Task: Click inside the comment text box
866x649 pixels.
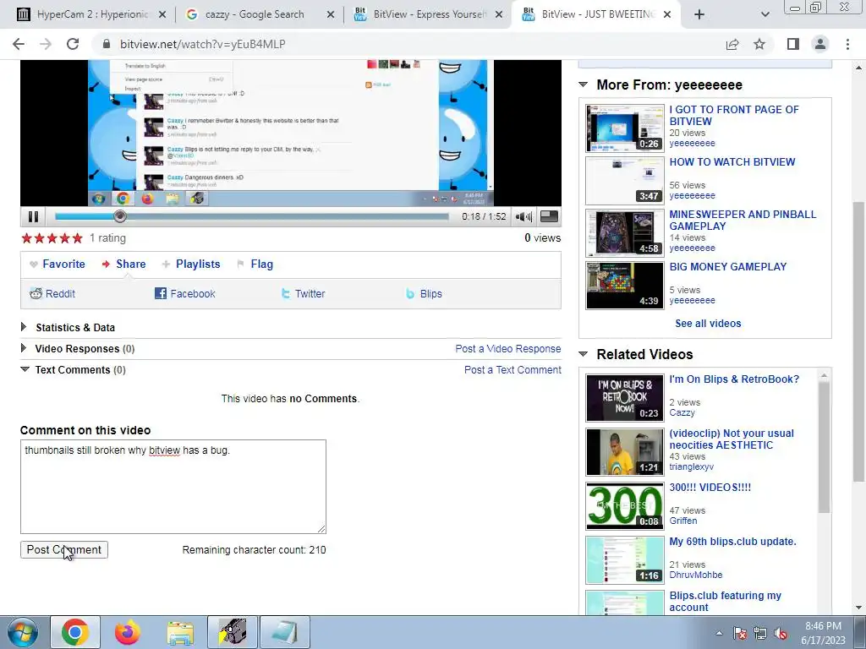Action: 173,487
